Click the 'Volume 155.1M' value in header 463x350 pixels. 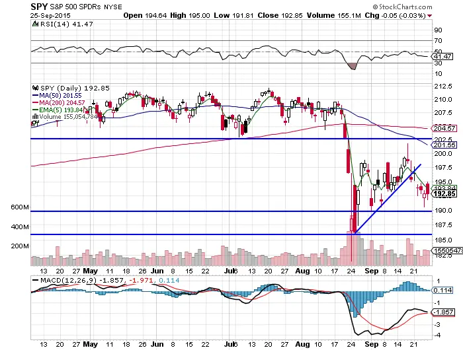click(x=333, y=15)
